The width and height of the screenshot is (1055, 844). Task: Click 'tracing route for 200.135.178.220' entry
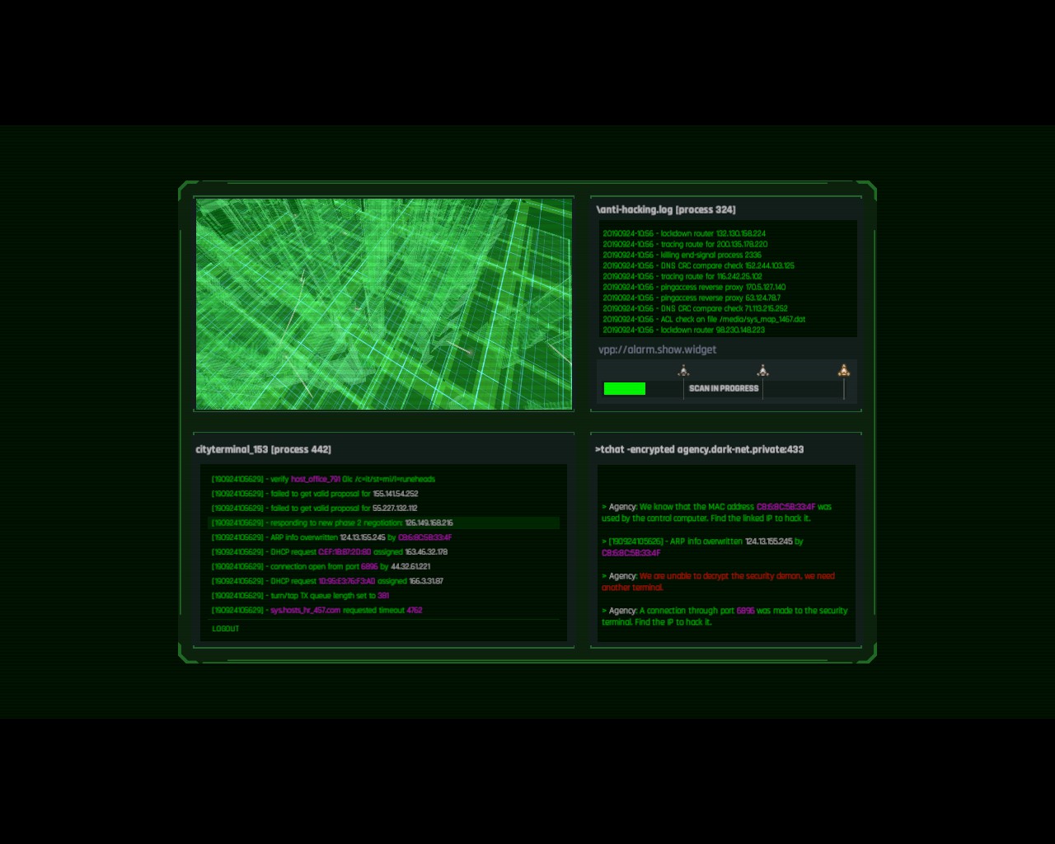[685, 244]
